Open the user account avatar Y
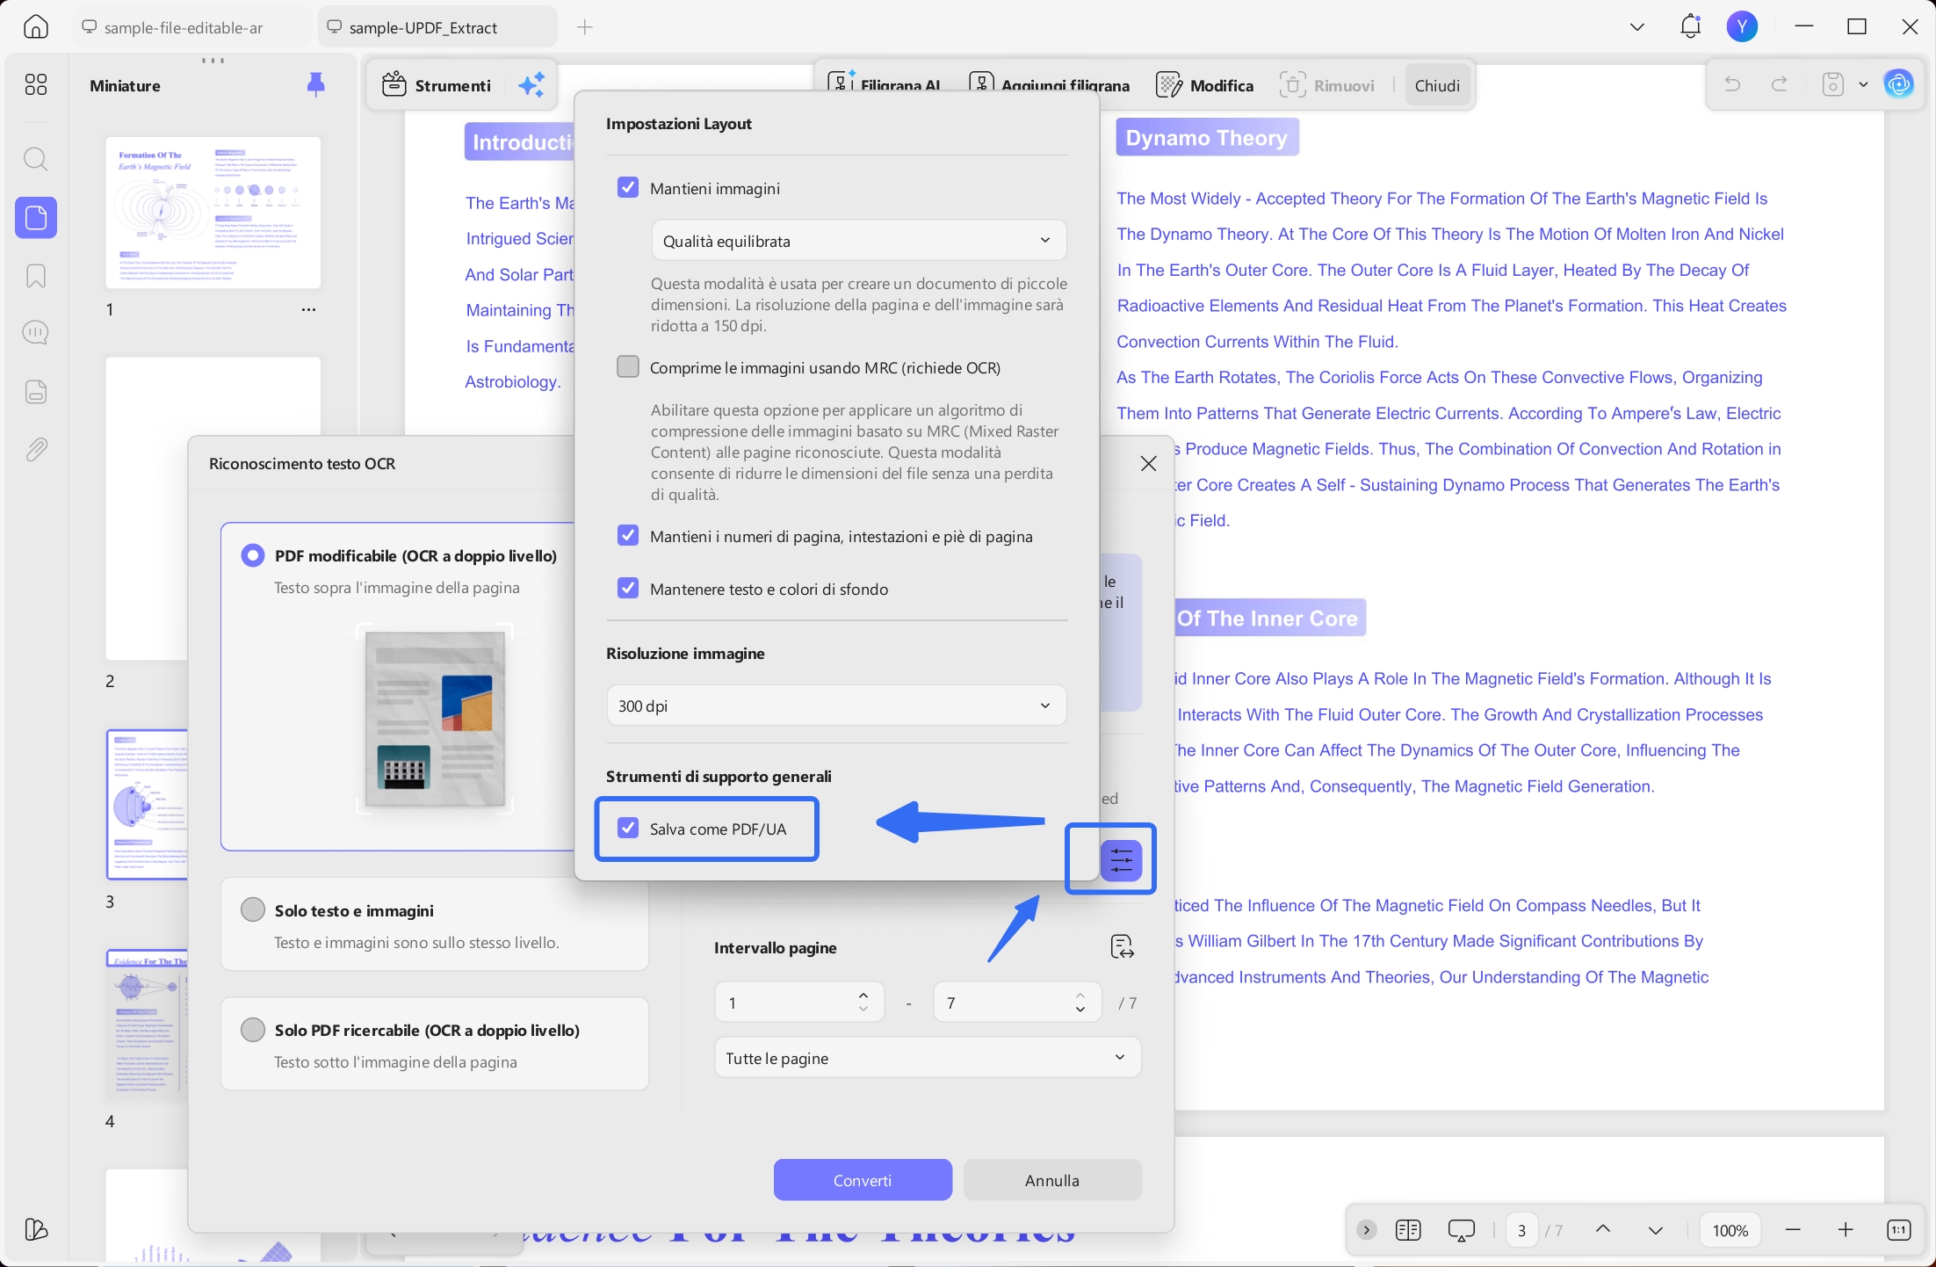1936x1267 pixels. click(x=1743, y=27)
